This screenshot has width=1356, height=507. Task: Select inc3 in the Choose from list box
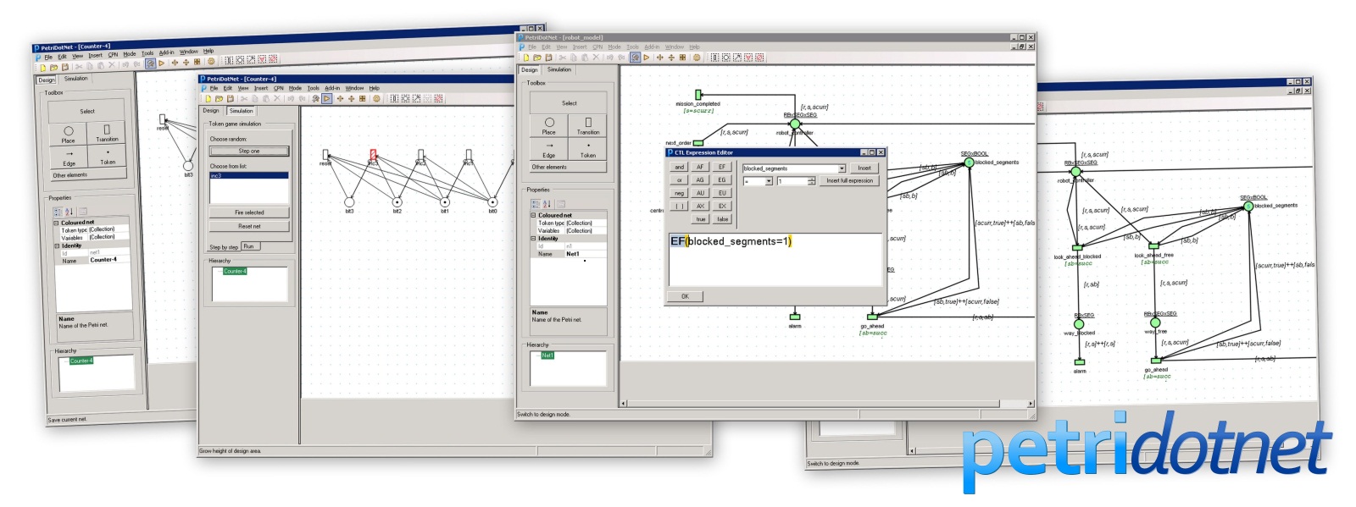(x=249, y=176)
